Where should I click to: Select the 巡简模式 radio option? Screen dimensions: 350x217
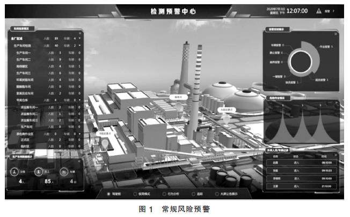pos(135,193)
